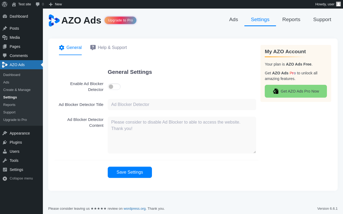Click the Ad Blocker Detector Title field
Image resolution: width=343 pixels, height=214 pixels.
[x=182, y=105]
